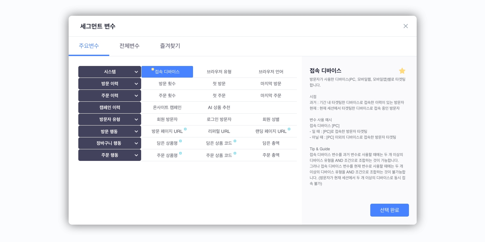Viewport: 485px width, 242px height.
Task: Expand the 주문 행동 category chevron
Action: point(136,155)
